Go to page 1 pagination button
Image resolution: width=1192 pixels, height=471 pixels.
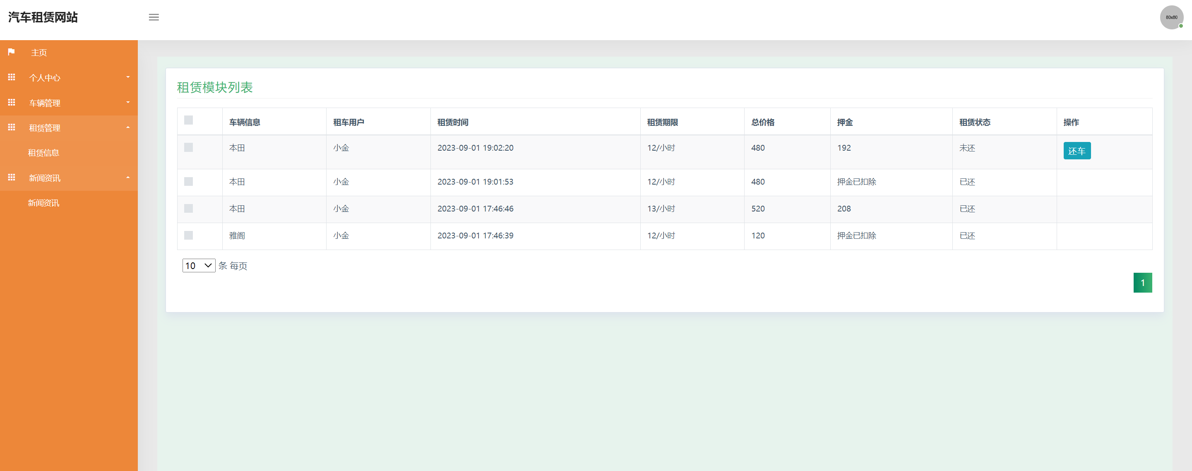(x=1142, y=283)
